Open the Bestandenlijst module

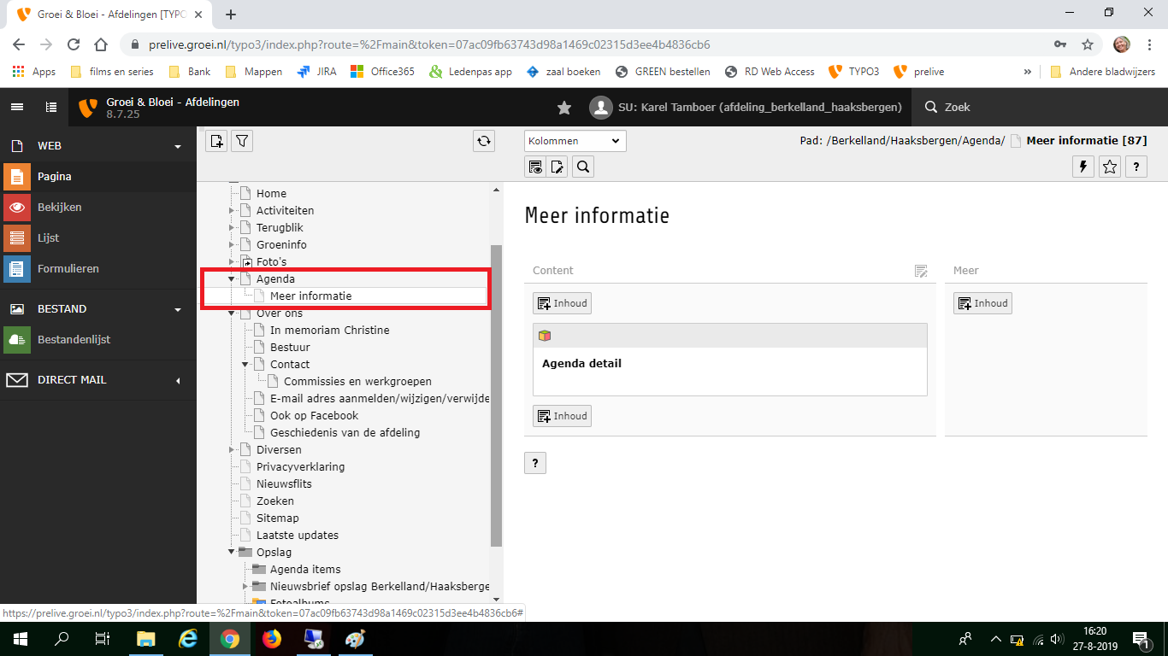74,339
